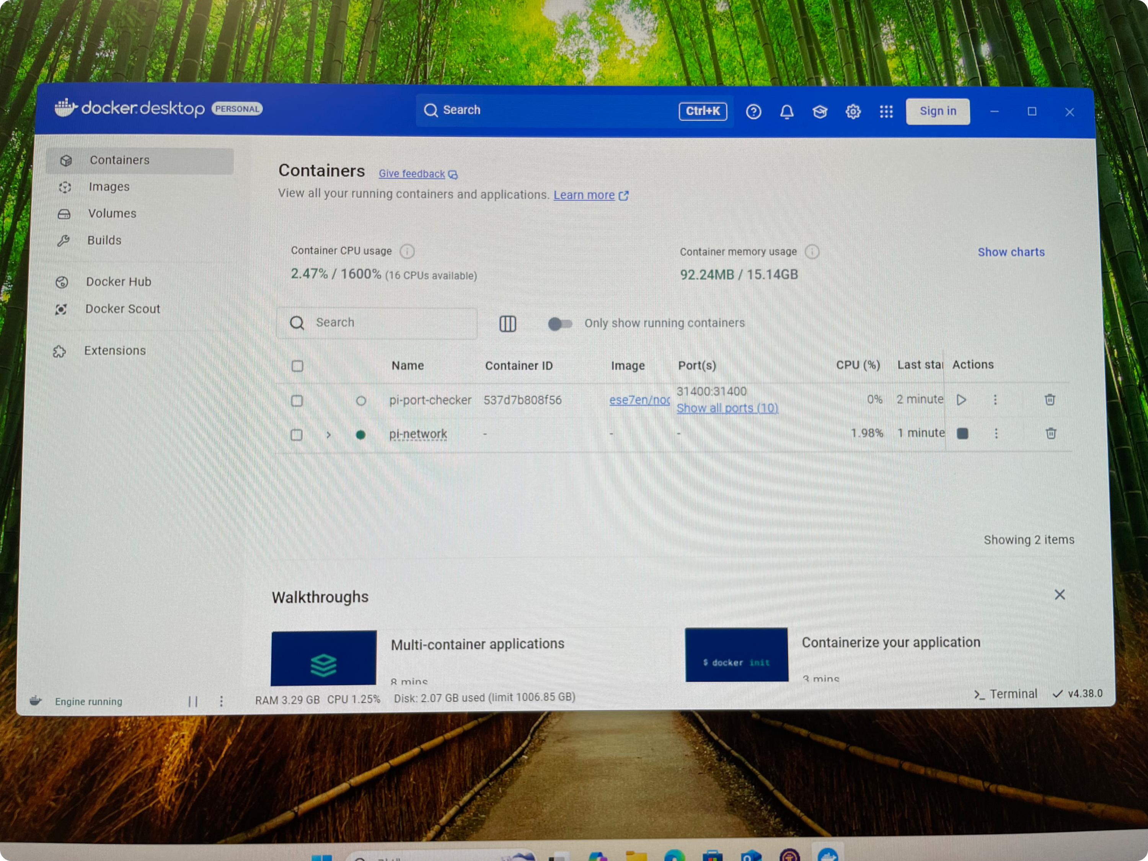Close the Walkthroughs panel
The width and height of the screenshot is (1148, 861).
click(1060, 595)
